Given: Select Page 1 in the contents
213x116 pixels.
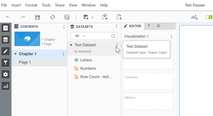Looking at the screenshot, I should [x=25, y=62].
